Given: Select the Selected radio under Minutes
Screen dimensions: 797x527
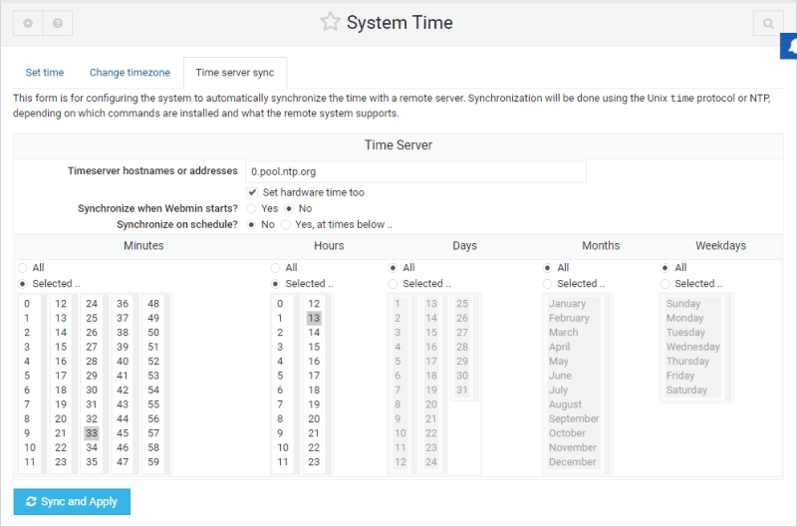Looking at the screenshot, I should (x=22, y=284).
